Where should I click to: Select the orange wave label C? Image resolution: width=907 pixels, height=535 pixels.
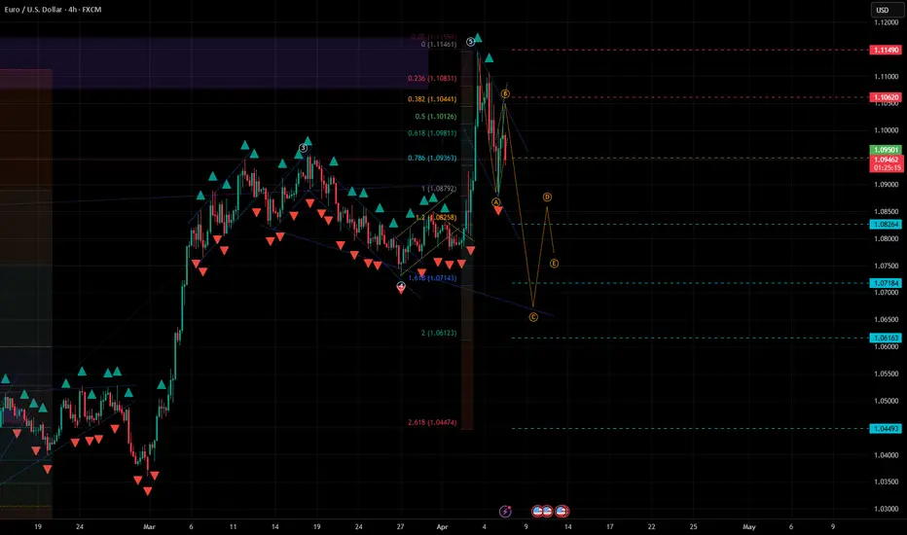point(533,317)
